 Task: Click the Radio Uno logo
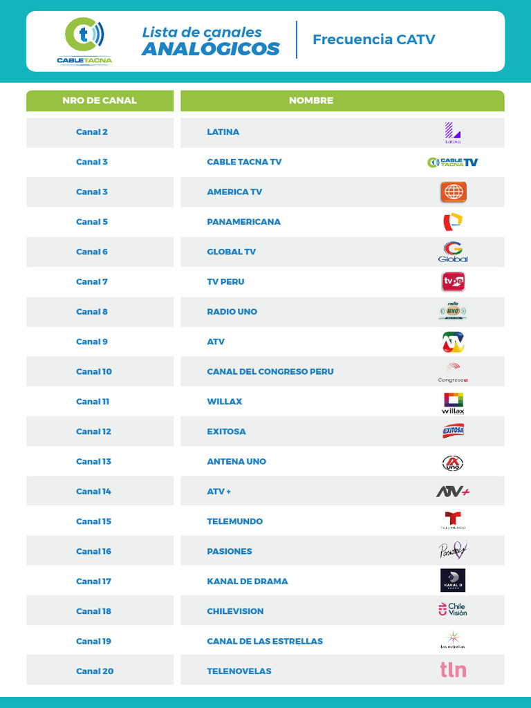tap(453, 312)
